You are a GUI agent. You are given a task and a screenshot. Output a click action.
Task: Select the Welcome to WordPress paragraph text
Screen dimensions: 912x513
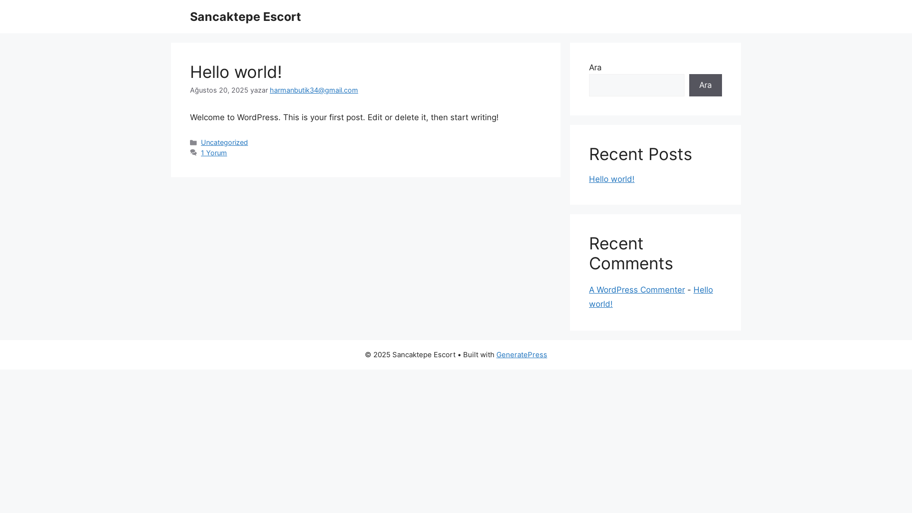344,117
